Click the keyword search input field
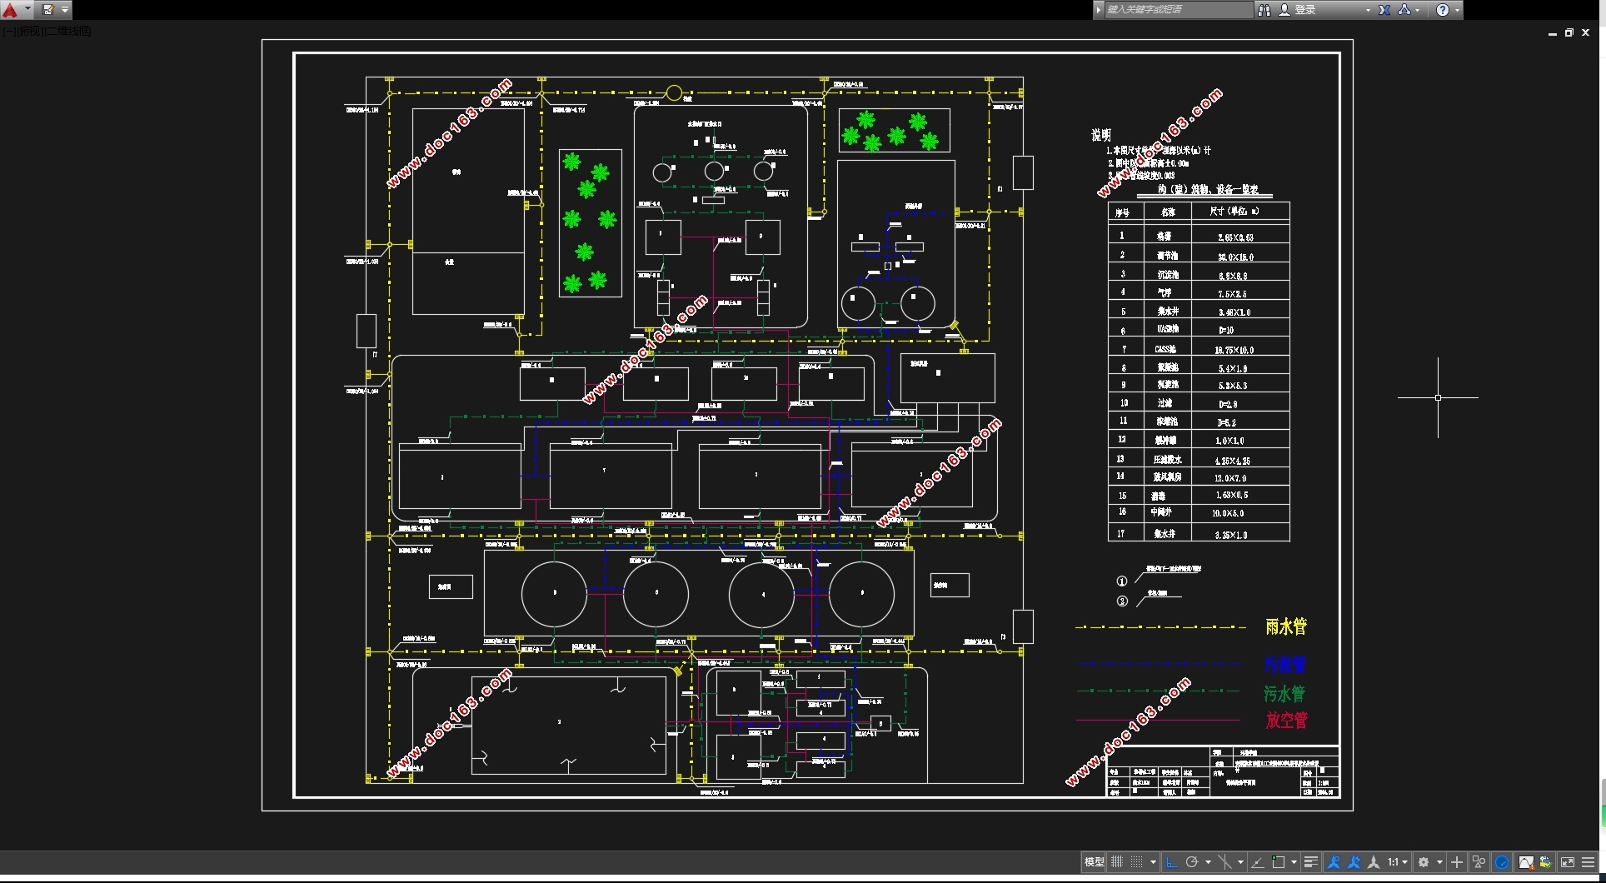Viewport: 1606px width, 883px height. pyautogui.click(x=1178, y=10)
